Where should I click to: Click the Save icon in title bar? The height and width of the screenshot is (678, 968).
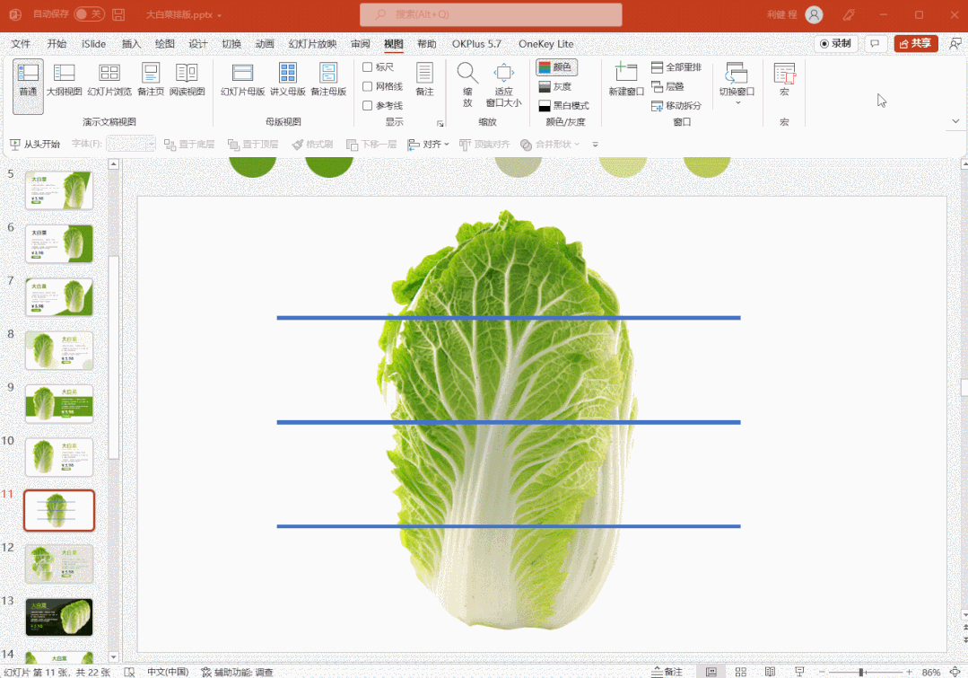[x=118, y=14]
